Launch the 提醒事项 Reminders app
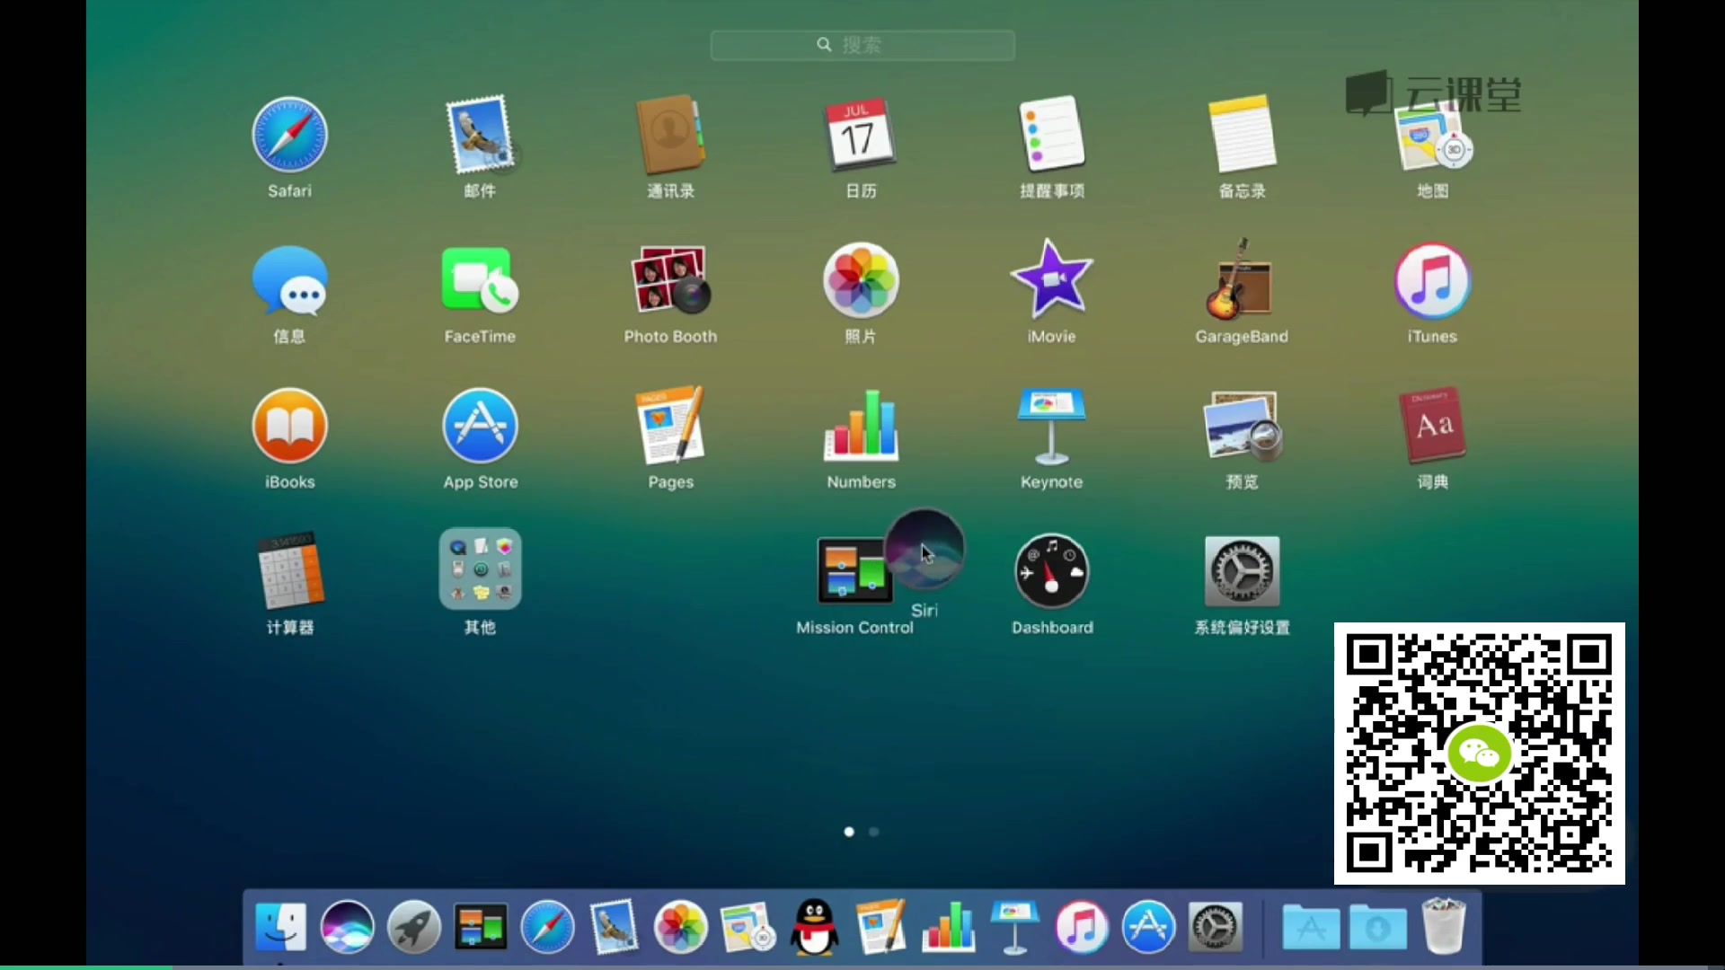Screen dimensions: 1725x970 (1051, 135)
